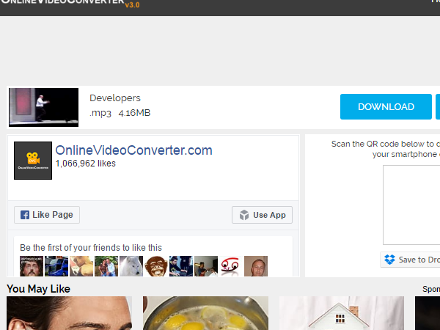
Task: Open the white house model recommended article
Action: pos(342,313)
